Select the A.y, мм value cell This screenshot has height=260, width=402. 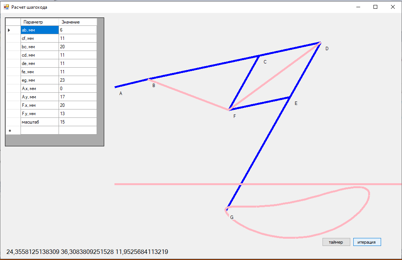[x=78, y=97]
